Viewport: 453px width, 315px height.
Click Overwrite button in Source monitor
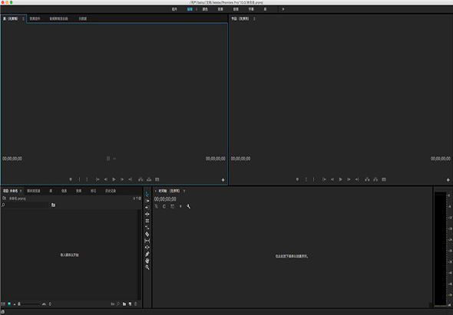(149, 179)
